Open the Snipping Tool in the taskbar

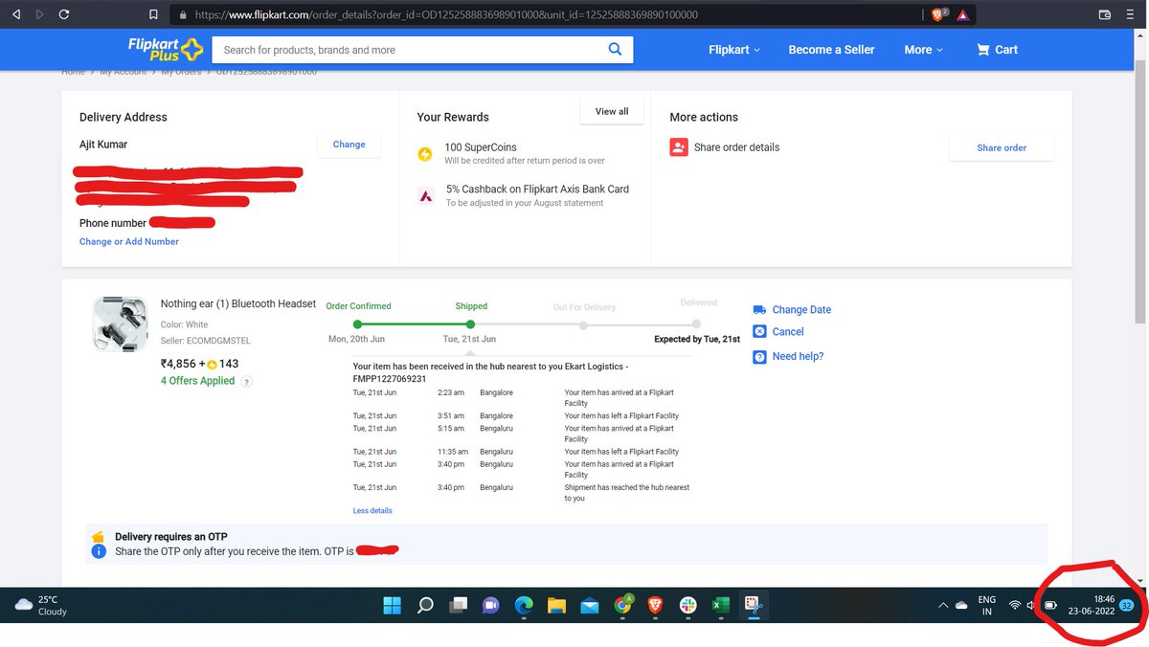coord(754,606)
